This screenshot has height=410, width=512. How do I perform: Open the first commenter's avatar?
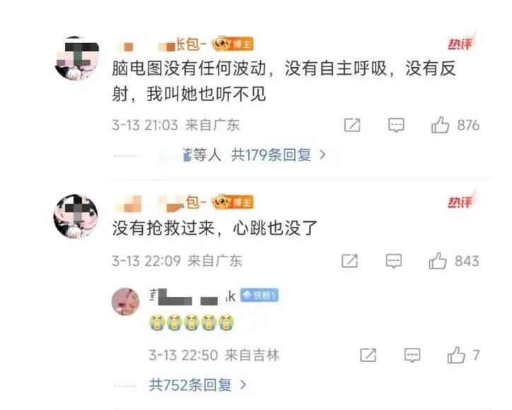pyautogui.click(x=77, y=58)
